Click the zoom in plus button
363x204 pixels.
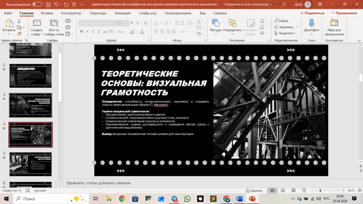[x=343, y=190]
